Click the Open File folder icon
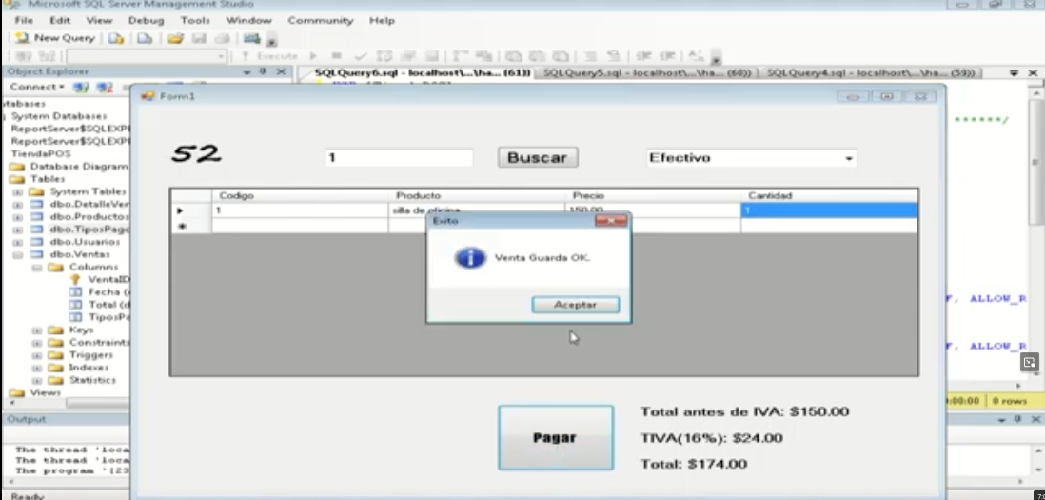The image size is (1045, 500). (x=174, y=38)
